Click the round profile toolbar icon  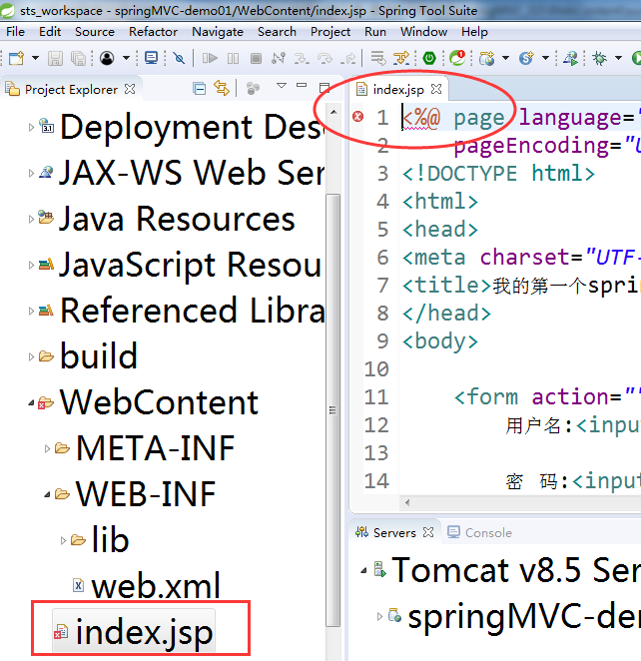pos(107,58)
